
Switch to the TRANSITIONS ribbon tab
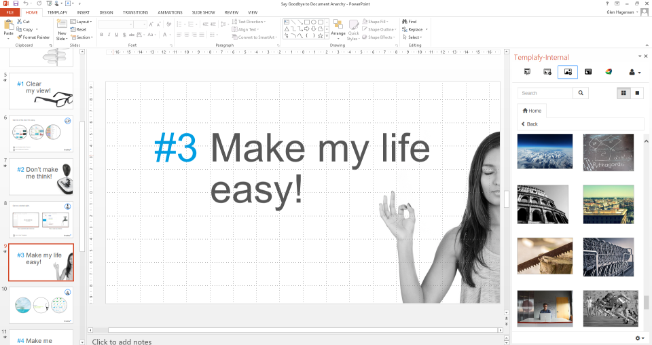pyautogui.click(x=136, y=12)
